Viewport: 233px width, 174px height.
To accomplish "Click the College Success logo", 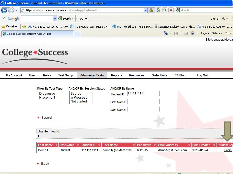I will [x=35, y=56].
